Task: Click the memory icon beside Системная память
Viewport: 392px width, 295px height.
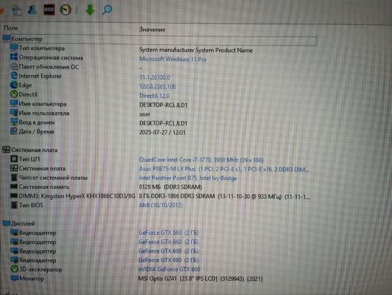Action: pyautogui.click(x=13, y=187)
